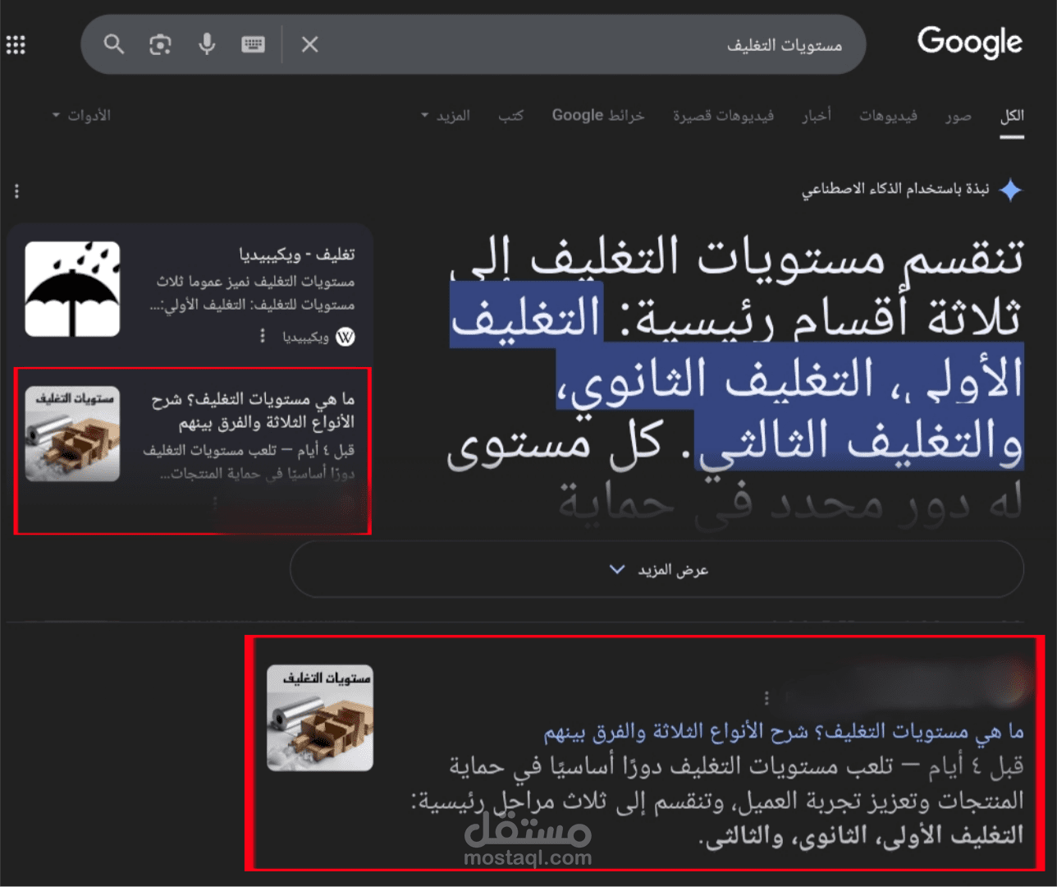Open the كتب tab
1057x887 pixels.
(x=510, y=116)
